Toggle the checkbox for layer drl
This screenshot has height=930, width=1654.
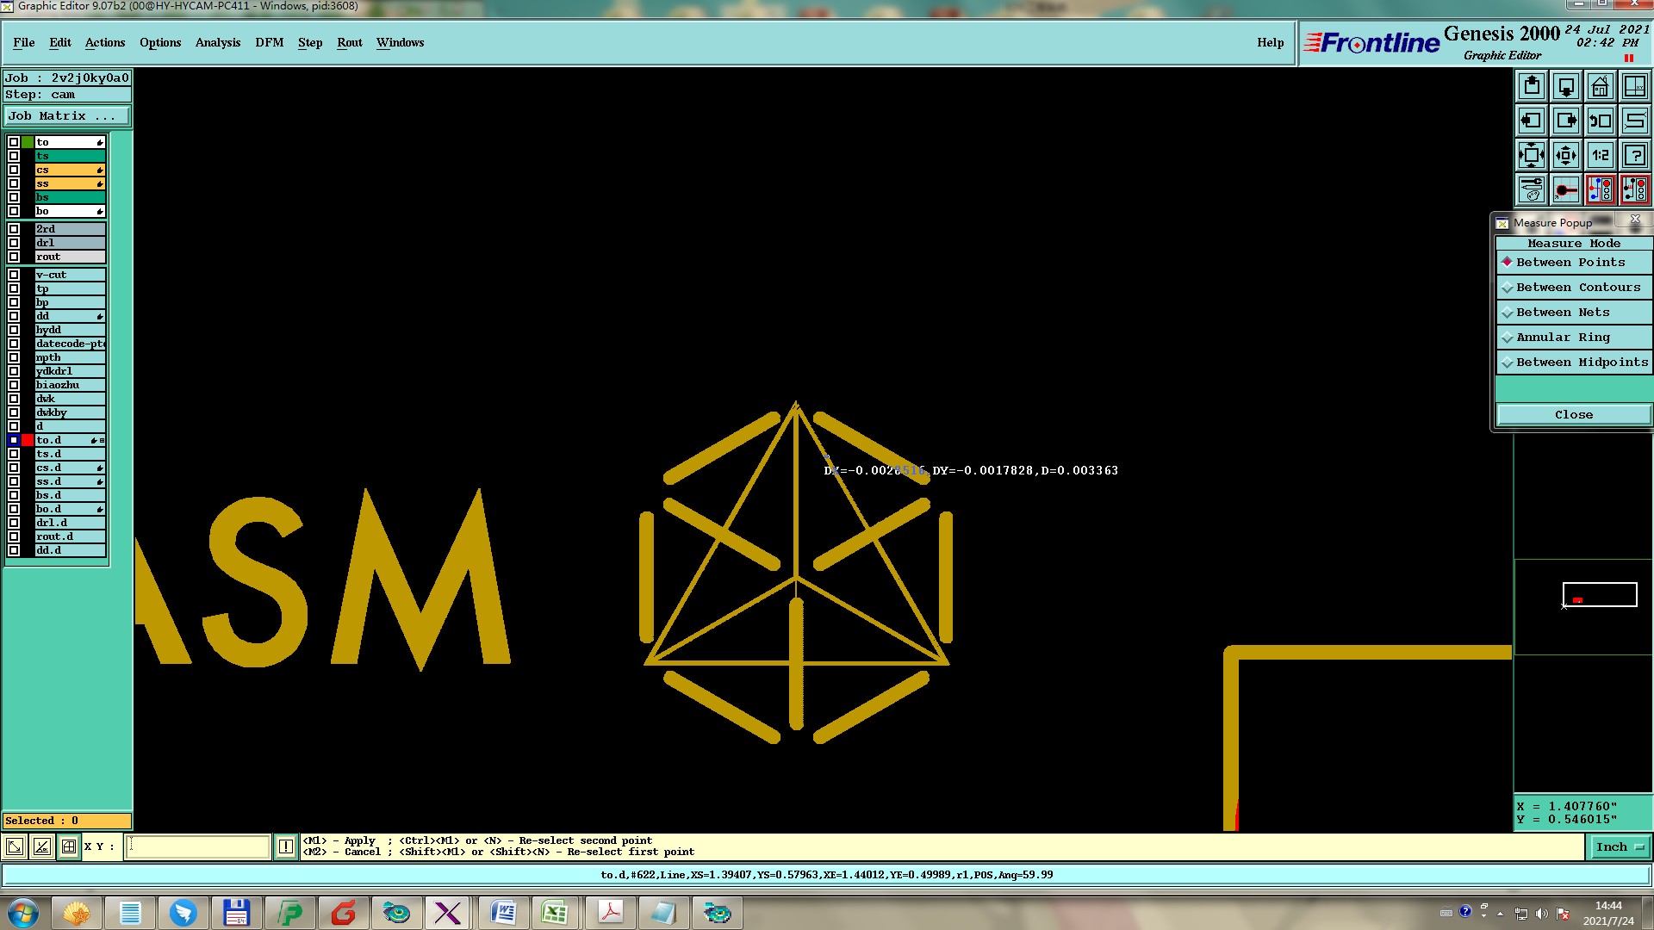[14, 243]
